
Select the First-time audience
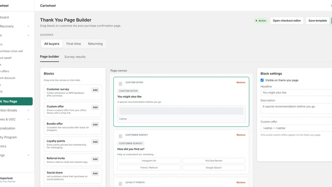pyautogui.click(x=73, y=44)
